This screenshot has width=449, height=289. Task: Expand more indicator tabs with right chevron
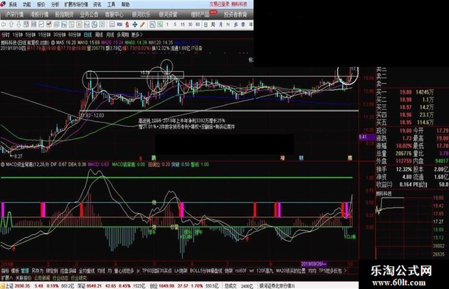pyautogui.click(x=345, y=270)
